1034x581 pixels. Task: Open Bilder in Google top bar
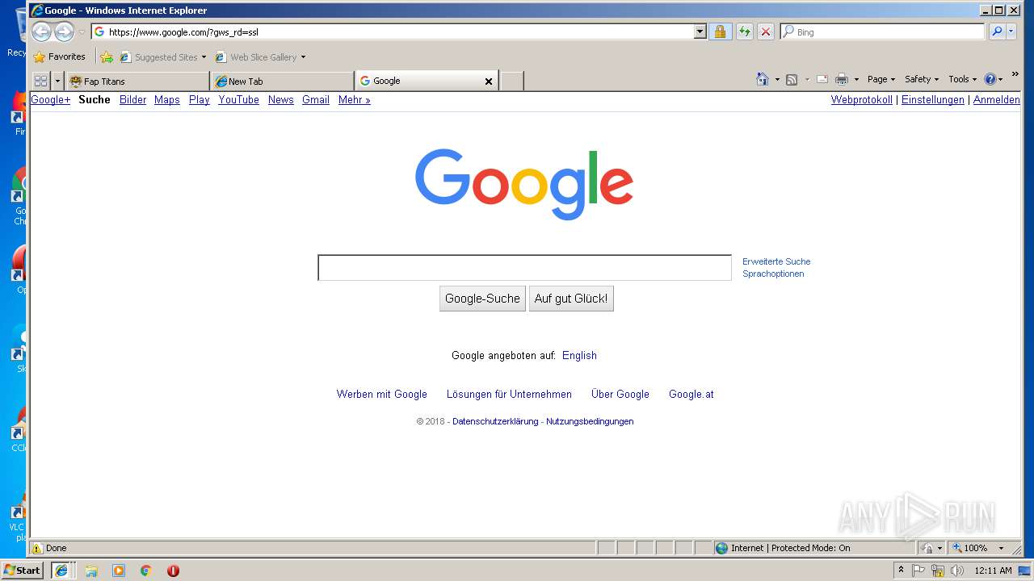pyautogui.click(x=132, y=100)
